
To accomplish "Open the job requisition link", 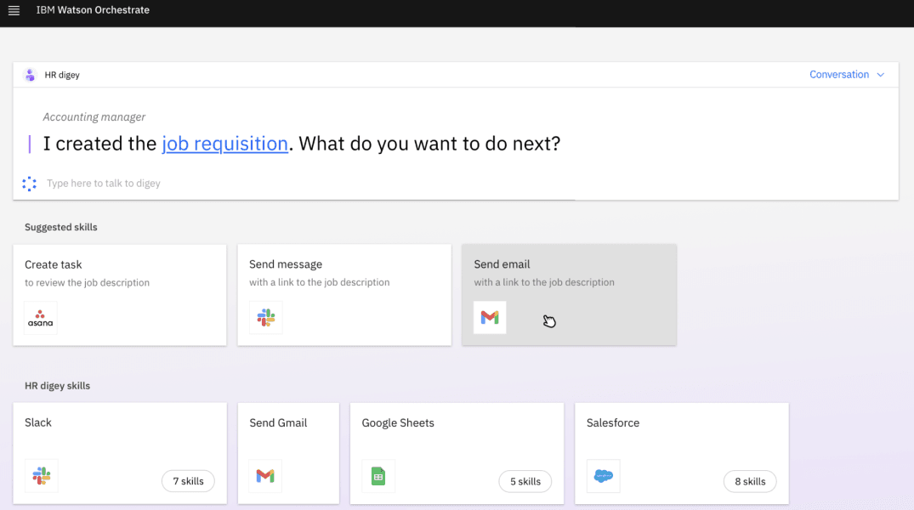I will click(x=224, y=144).
